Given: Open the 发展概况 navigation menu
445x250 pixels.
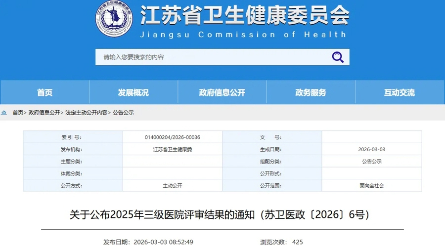Looking at the screenshot, I should [x=133, y=92].
